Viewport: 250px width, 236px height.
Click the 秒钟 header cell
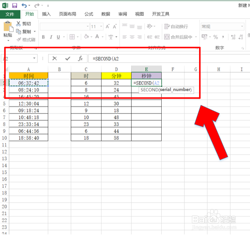[x=146, y=76]
